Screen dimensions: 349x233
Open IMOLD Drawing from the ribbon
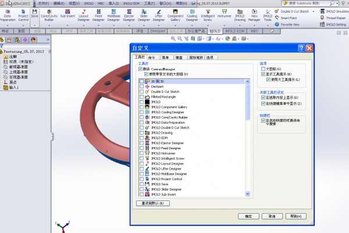point(240,15)
